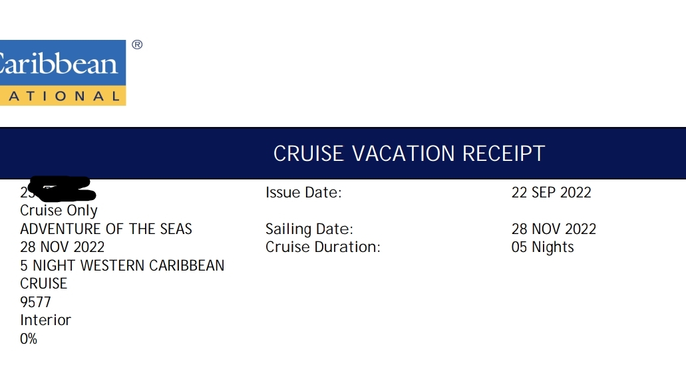Screen dimensions: 686x365
Task: Click the CRUISE VACATION RECEIPT heading
Action: tap(409, 154)
